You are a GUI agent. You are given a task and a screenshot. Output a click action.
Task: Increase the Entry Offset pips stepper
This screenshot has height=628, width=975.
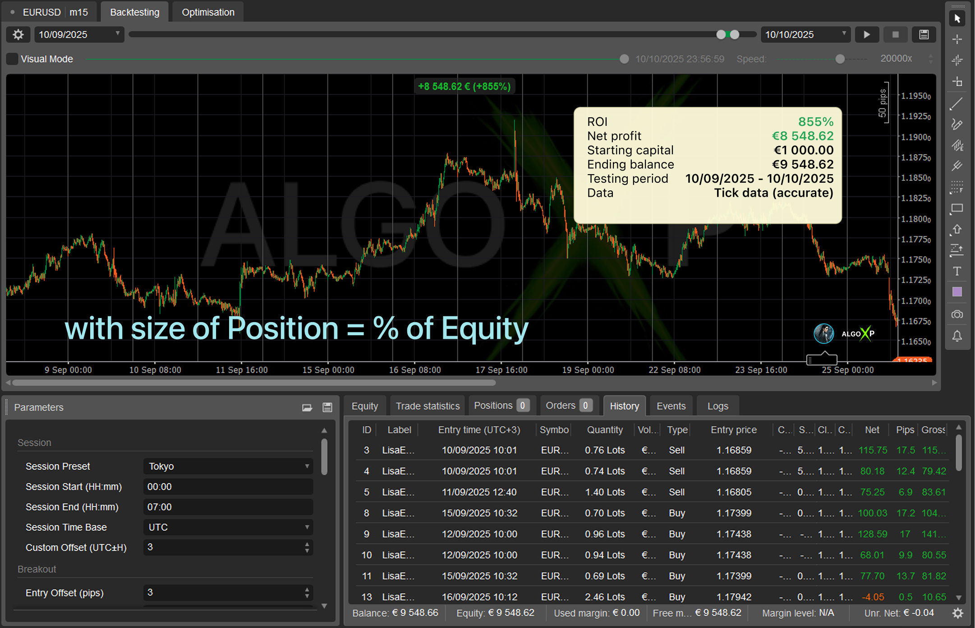coord(307,589)
